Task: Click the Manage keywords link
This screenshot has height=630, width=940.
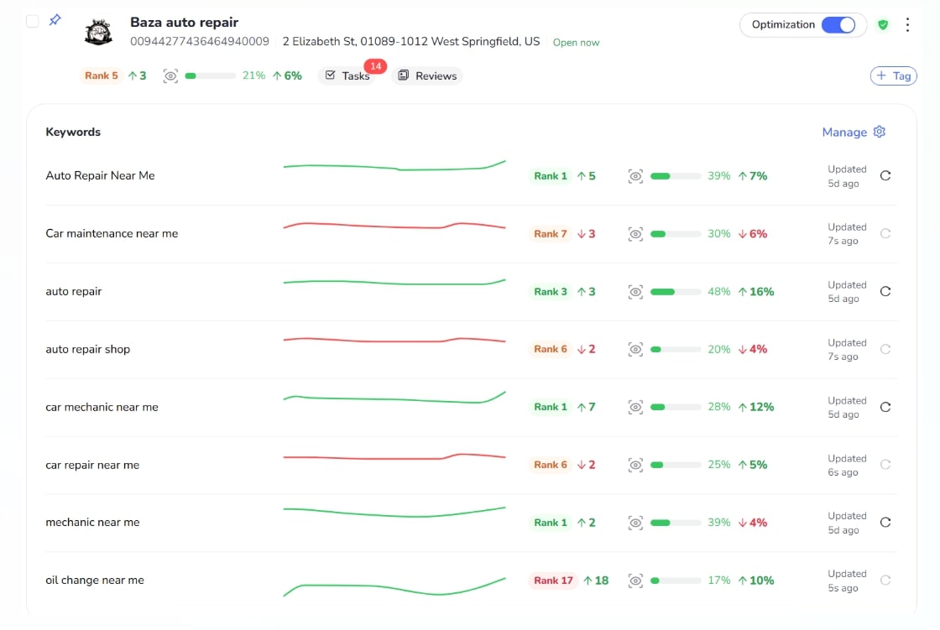Action: coord(843,133)
